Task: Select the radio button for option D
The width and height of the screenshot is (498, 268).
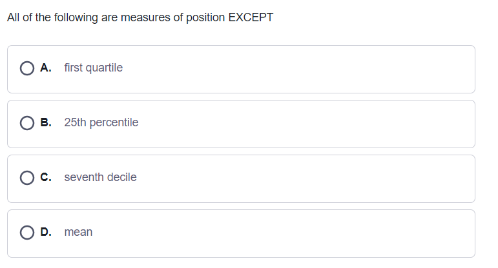Action: [x=27, y=233]
